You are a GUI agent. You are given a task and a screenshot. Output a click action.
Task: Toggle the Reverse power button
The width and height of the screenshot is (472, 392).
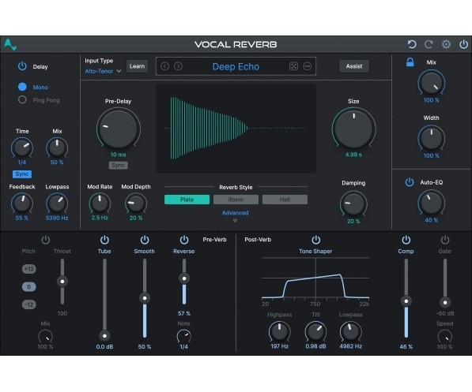[x=184, y=240]
